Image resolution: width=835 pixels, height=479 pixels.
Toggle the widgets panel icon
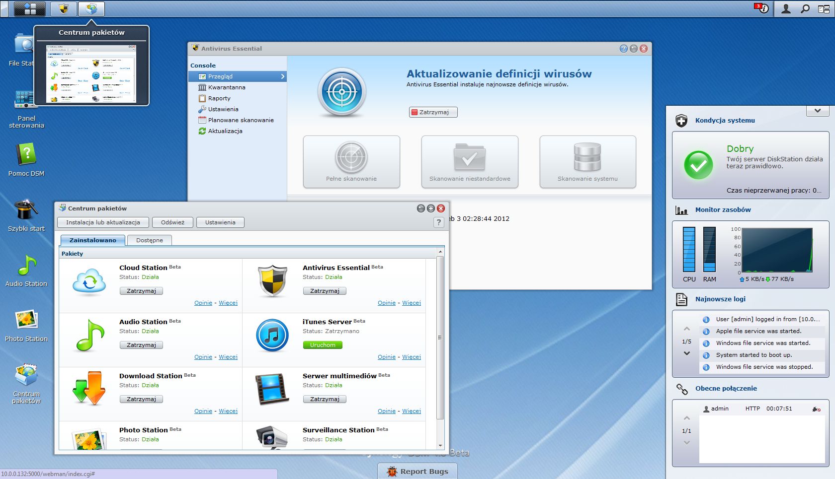tap(824, 8)
